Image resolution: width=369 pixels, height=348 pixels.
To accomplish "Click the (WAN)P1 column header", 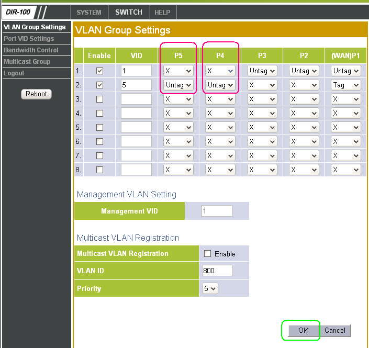I will 345,55.
